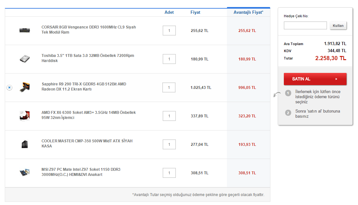The width and height of the screenshot is (358, 205).
Task: Remove the Sapphire R9 290 item from cart
Action: [x=9, y=87]
